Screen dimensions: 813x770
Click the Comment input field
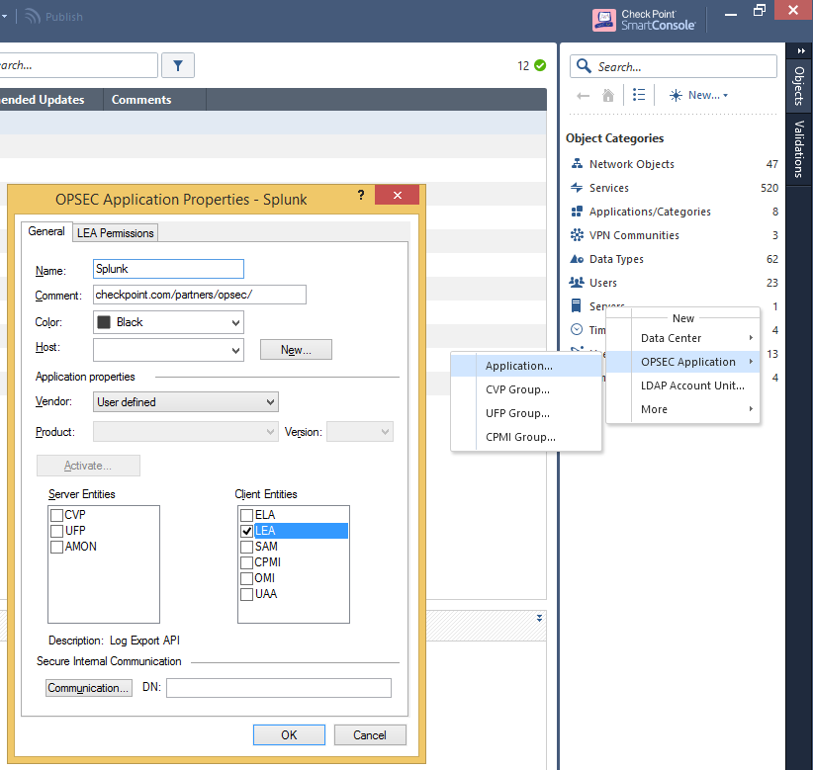point(200,295)
